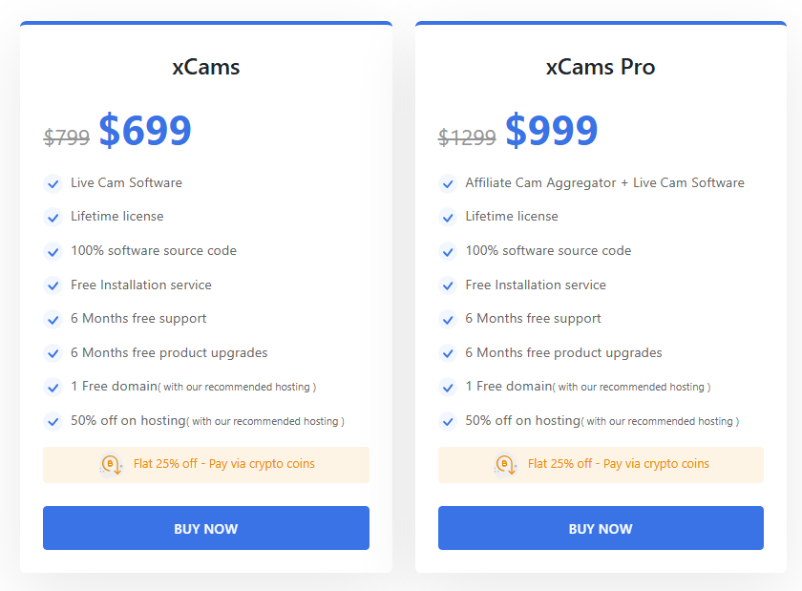The width and height of the screenshot is (802, 591).
Task: Click the Bitcoin icon in xCams Pro crypto offer
Action: tap(504, 465)
